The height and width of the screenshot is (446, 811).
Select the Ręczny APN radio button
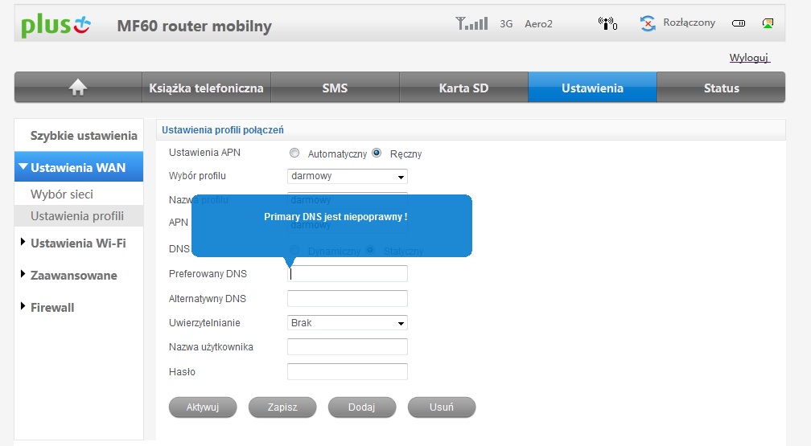pos(377,153)
